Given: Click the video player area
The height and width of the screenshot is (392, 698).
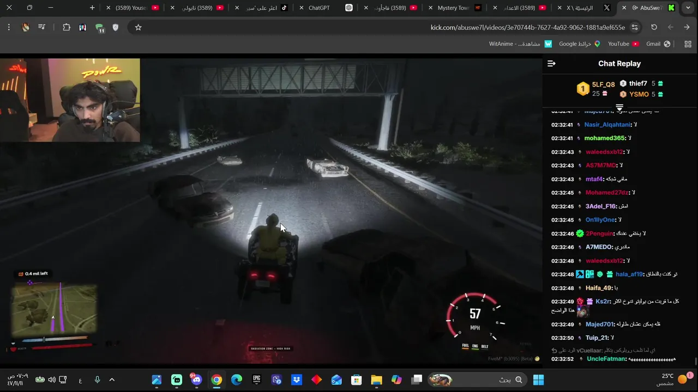Looking at the screenshot, I should 271,210.
